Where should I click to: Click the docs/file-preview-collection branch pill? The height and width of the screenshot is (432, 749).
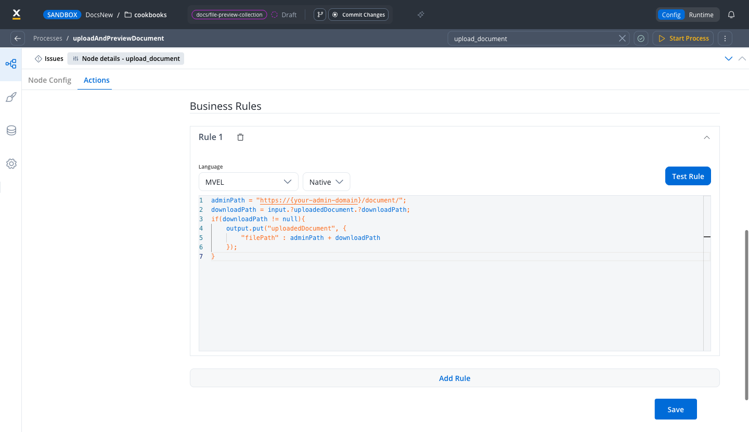(229, 15)
